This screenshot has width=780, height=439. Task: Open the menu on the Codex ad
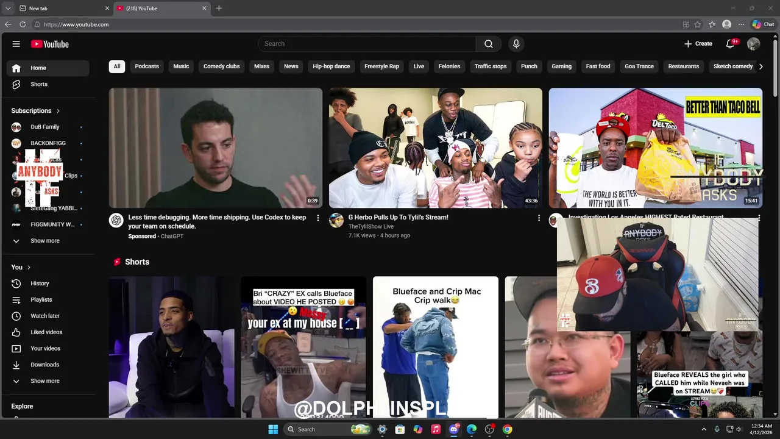pos(317,218)
